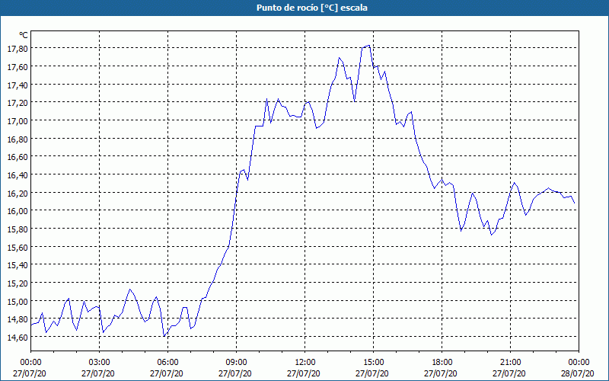This screenshot has height=381, width=609.
Task: Click the 15,60 y-axis label
Action: 18,247
